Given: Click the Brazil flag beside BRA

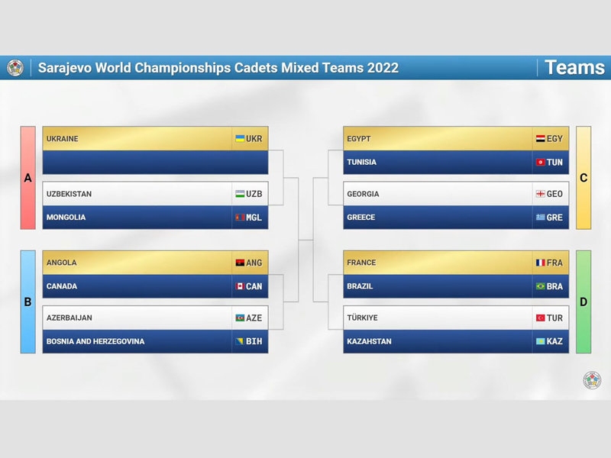Looking at the screenshot, I should 541,286.
